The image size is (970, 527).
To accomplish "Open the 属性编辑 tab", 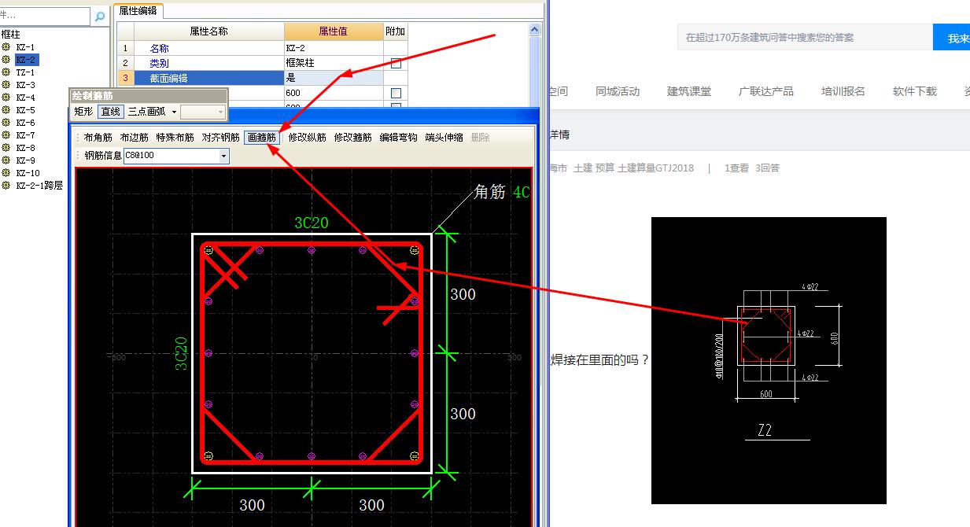I will [x=138, y=10].
